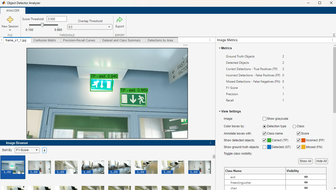336x190 pixels.
Task: Switch to the Confusion Matrix tab
Action: (46, 40)
